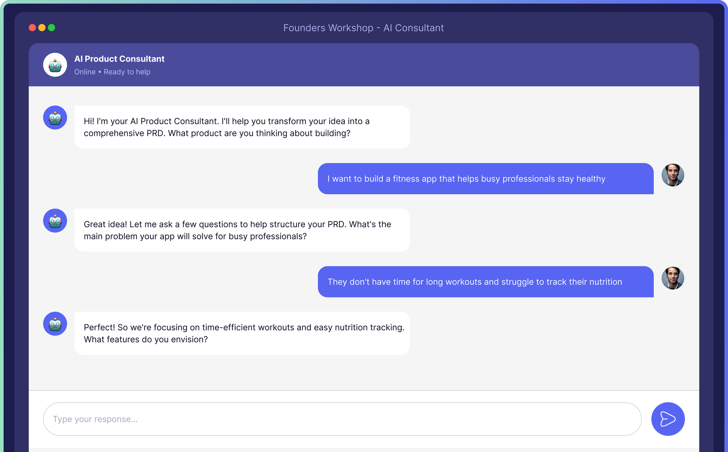
Task: Click user photo beside the nutrition tracking message
Action: point(673,278)
